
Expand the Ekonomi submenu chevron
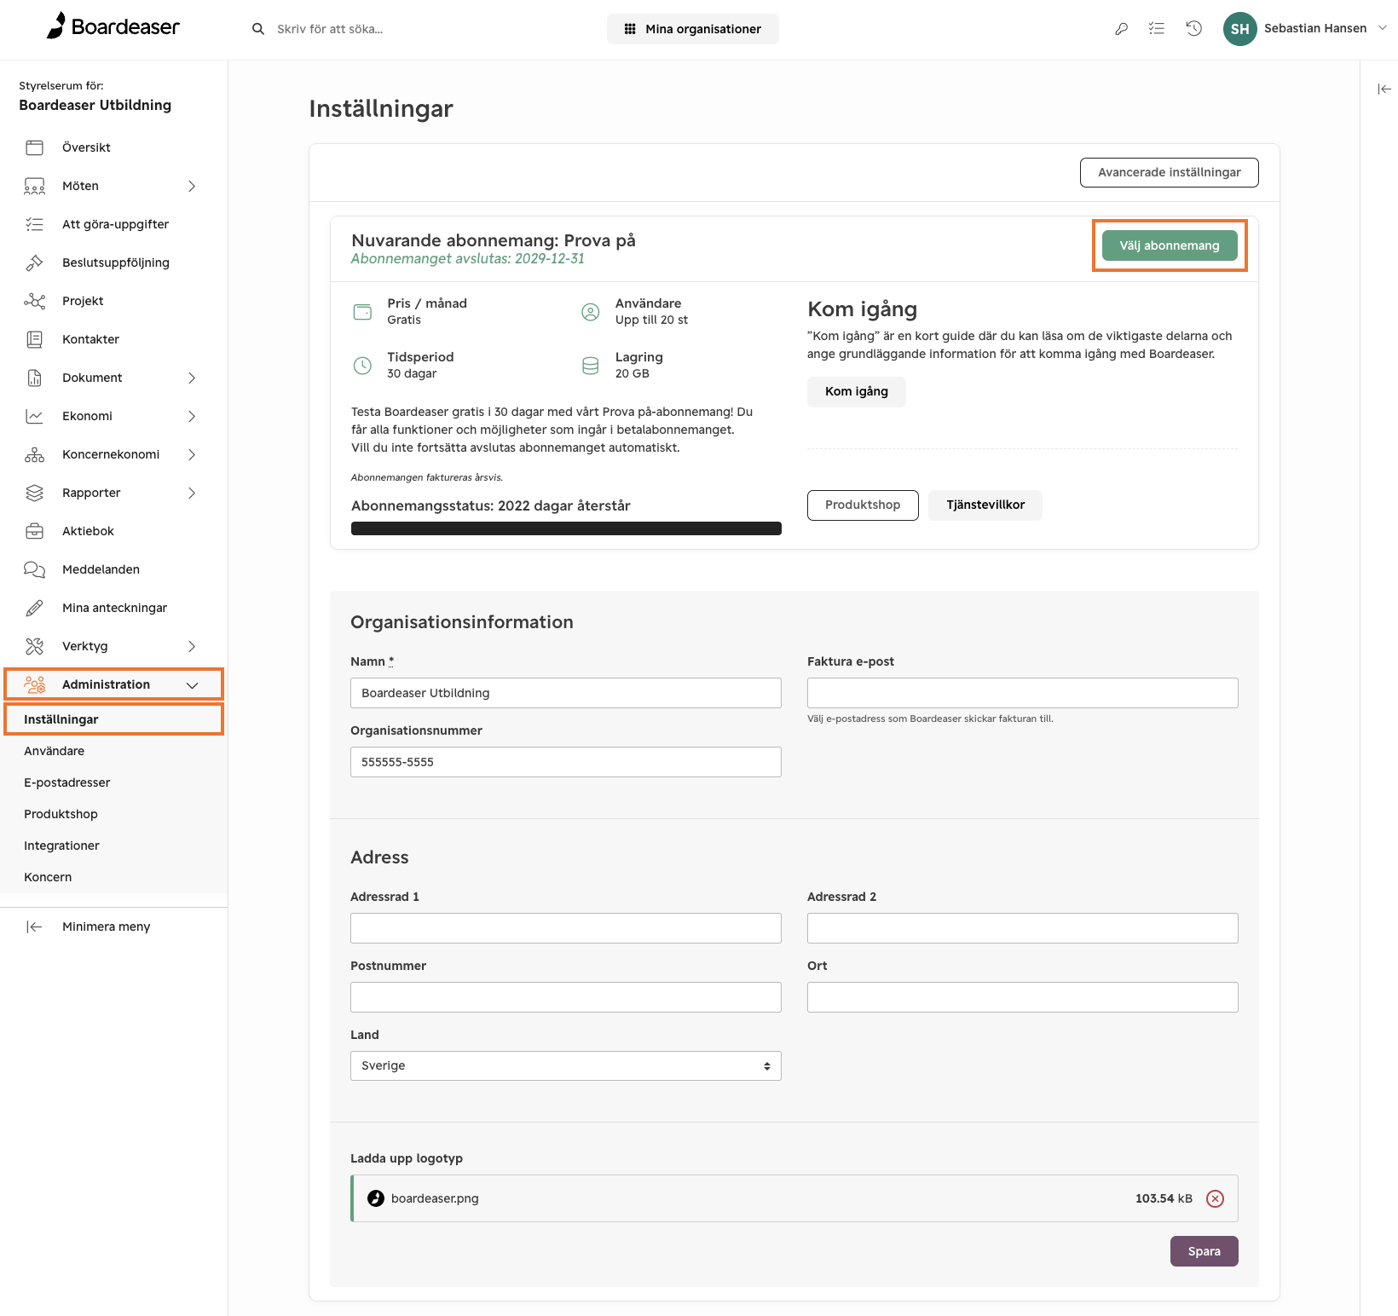pos(192,416)
